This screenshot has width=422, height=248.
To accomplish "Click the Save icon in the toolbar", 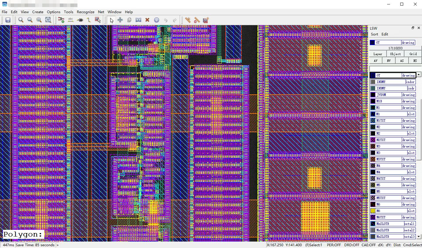I will 8,20.
